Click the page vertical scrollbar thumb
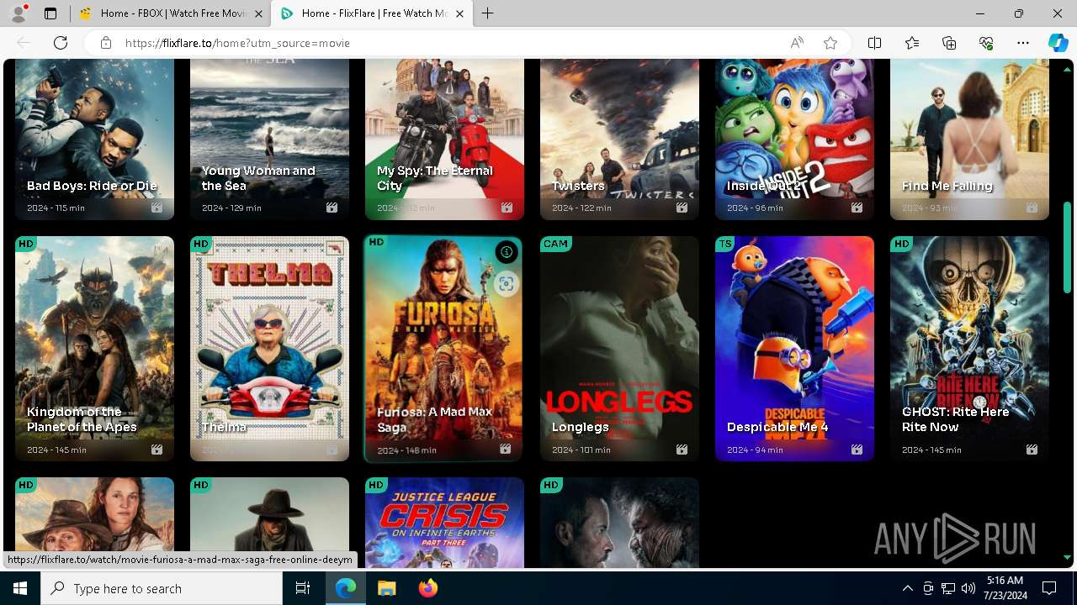This screenshot has width=1077, height=605. tap(1067, 246)
